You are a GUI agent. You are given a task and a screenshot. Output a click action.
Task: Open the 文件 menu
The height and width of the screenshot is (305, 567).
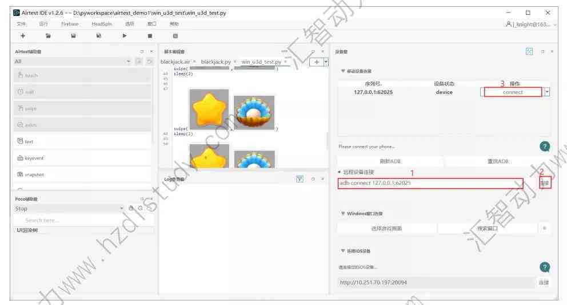click(21, 24)
